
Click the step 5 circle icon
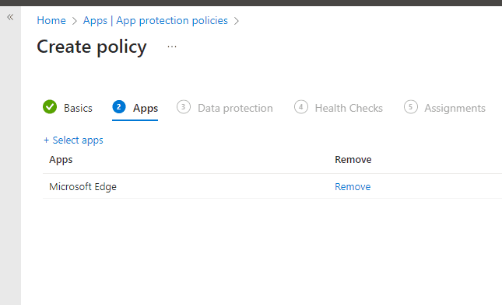[x=410, y=107]
